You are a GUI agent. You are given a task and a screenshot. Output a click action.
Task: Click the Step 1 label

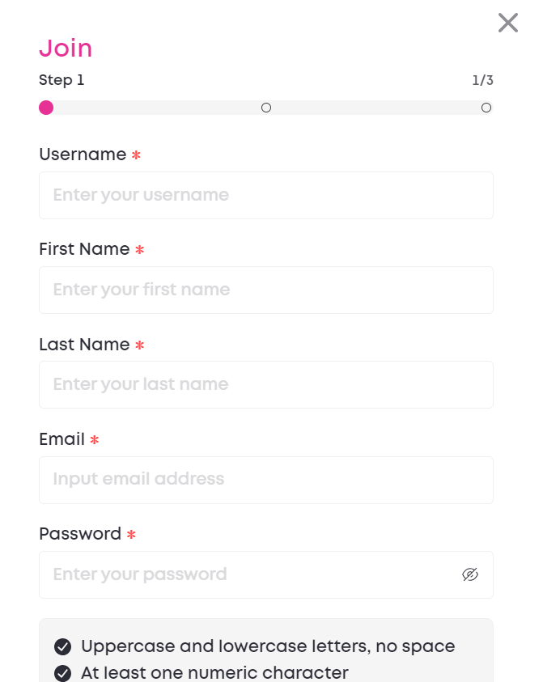point(62,80)
